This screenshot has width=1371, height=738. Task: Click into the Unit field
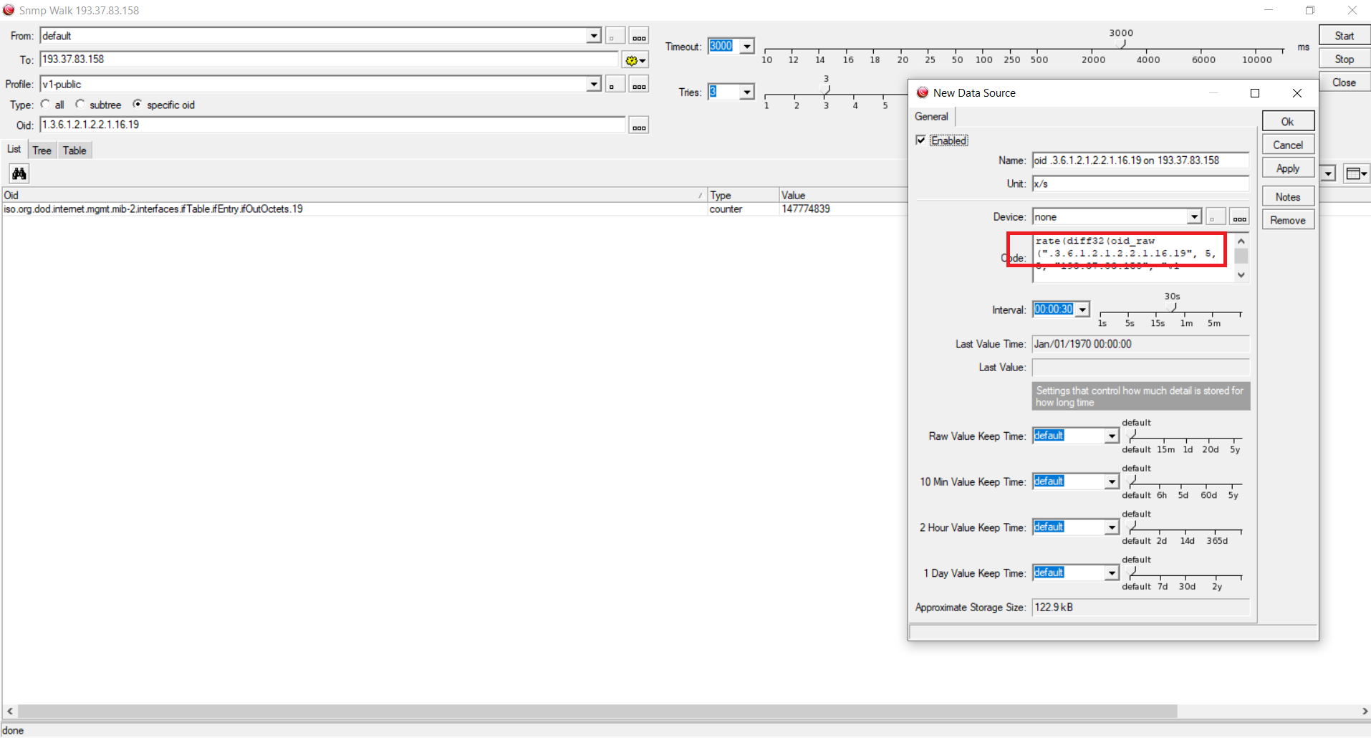pos(1140,184)
